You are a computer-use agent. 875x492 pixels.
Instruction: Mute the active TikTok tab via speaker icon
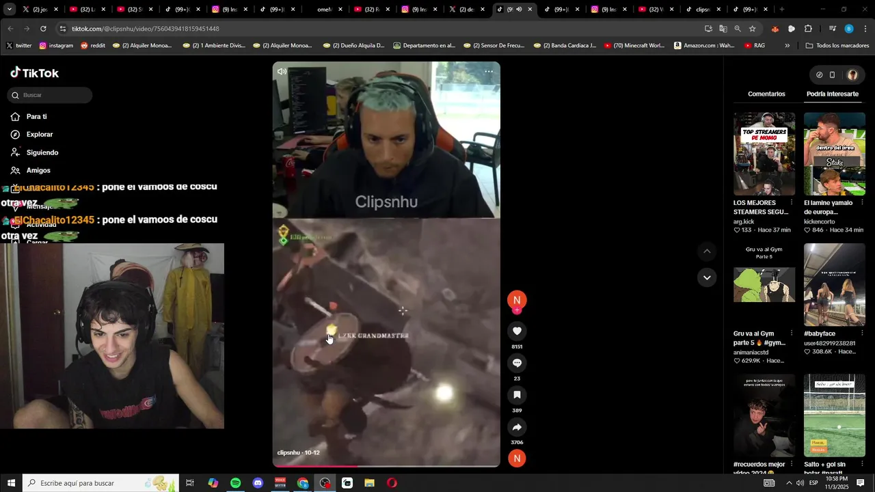point(519,10)
